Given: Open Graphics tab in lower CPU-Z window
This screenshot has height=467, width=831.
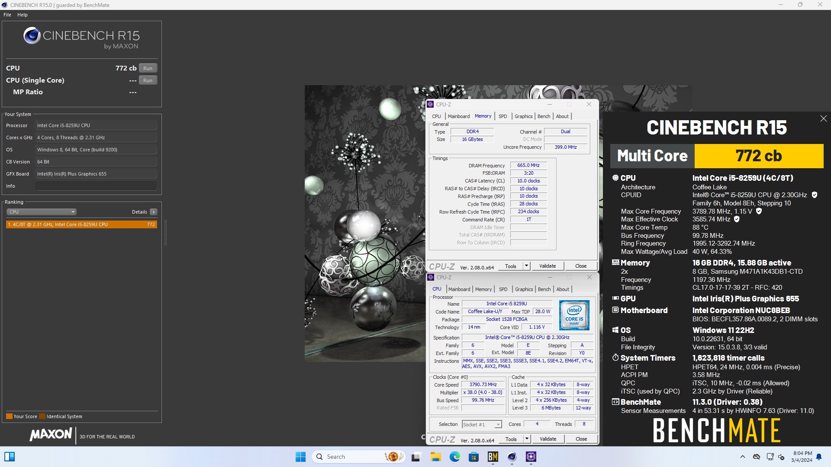Looking at the screenshot, I should pos(524,289).
